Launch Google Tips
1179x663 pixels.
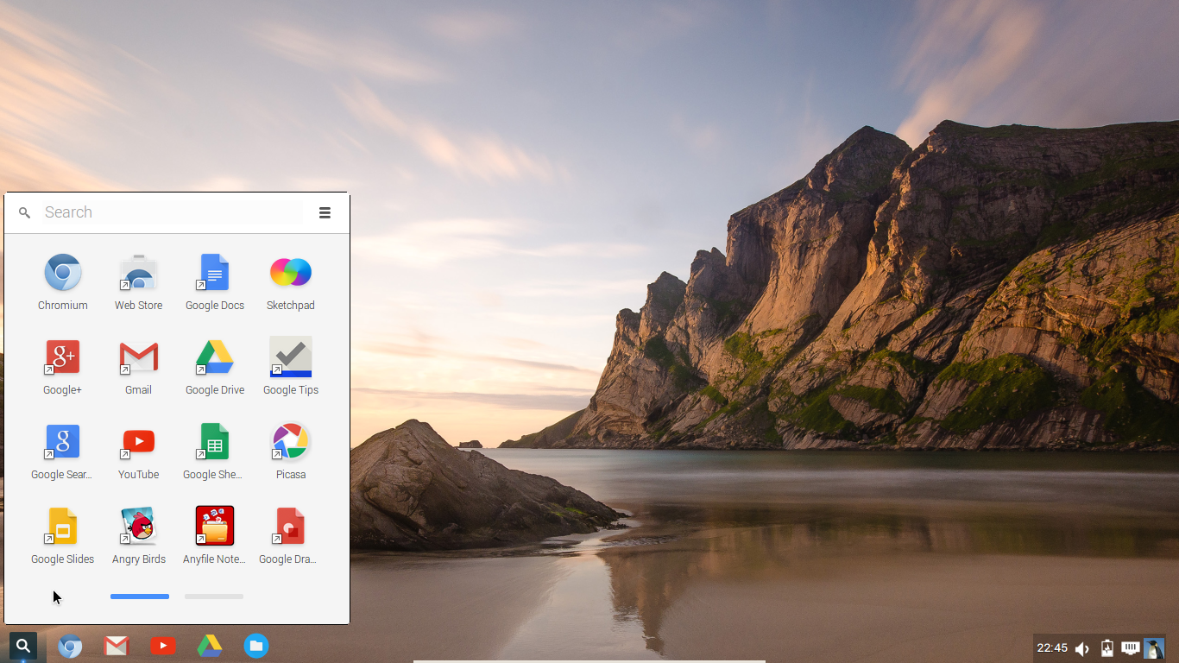[290, 357]
